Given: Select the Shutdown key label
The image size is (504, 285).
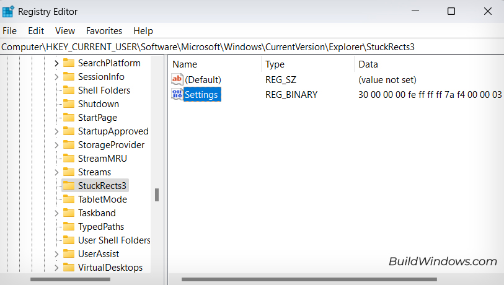Looking at the screenshot, I should pyautogui.click(x=99, y=104).
